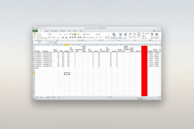This screenshot has width=194, height=129.
Task: Click the formula bar input field
Action: click(109, 42)
